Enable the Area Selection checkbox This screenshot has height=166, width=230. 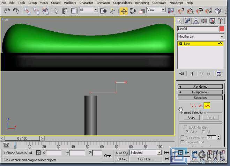point(182,137)
